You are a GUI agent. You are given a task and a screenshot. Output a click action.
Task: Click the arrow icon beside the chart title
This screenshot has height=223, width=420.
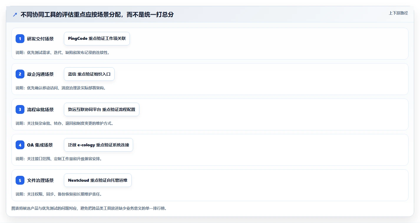click(15, 15)
